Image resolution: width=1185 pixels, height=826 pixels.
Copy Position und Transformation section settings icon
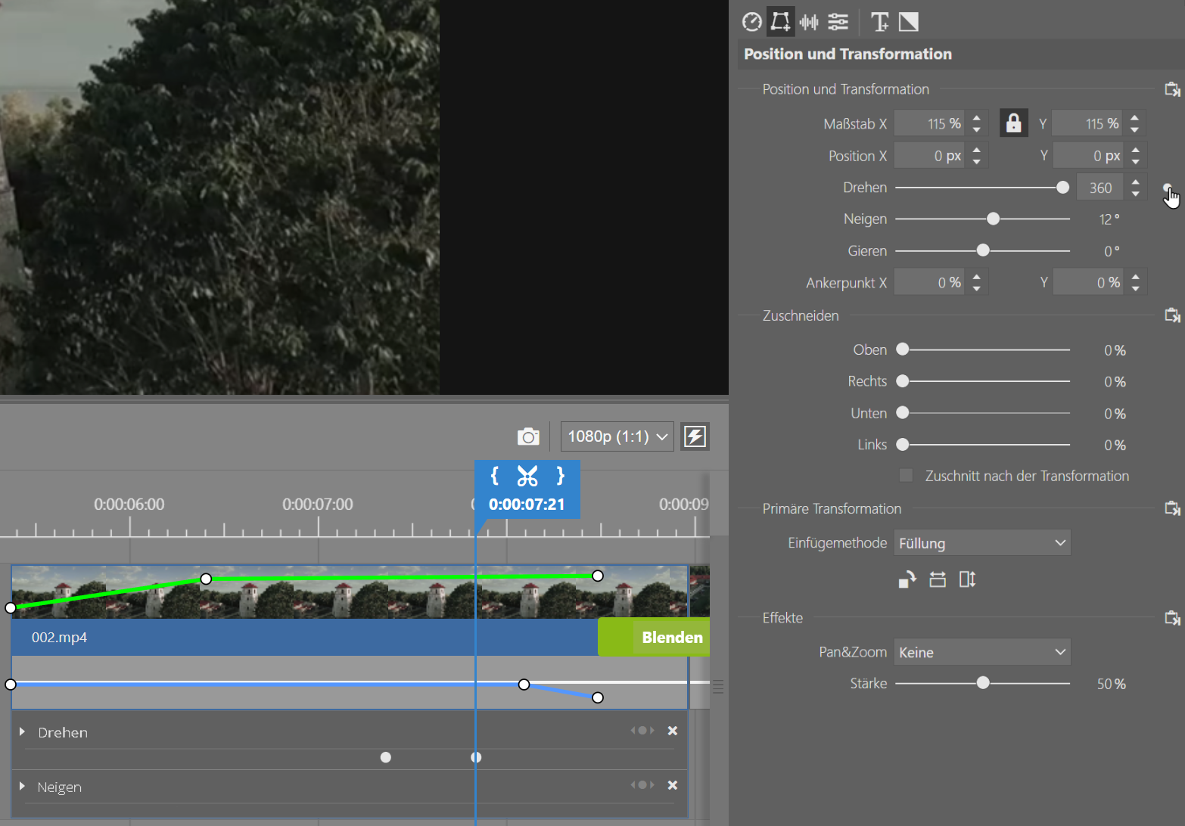[1172, 89]
